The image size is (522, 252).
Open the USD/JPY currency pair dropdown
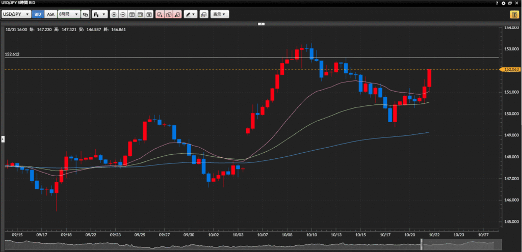click(16, 14)
